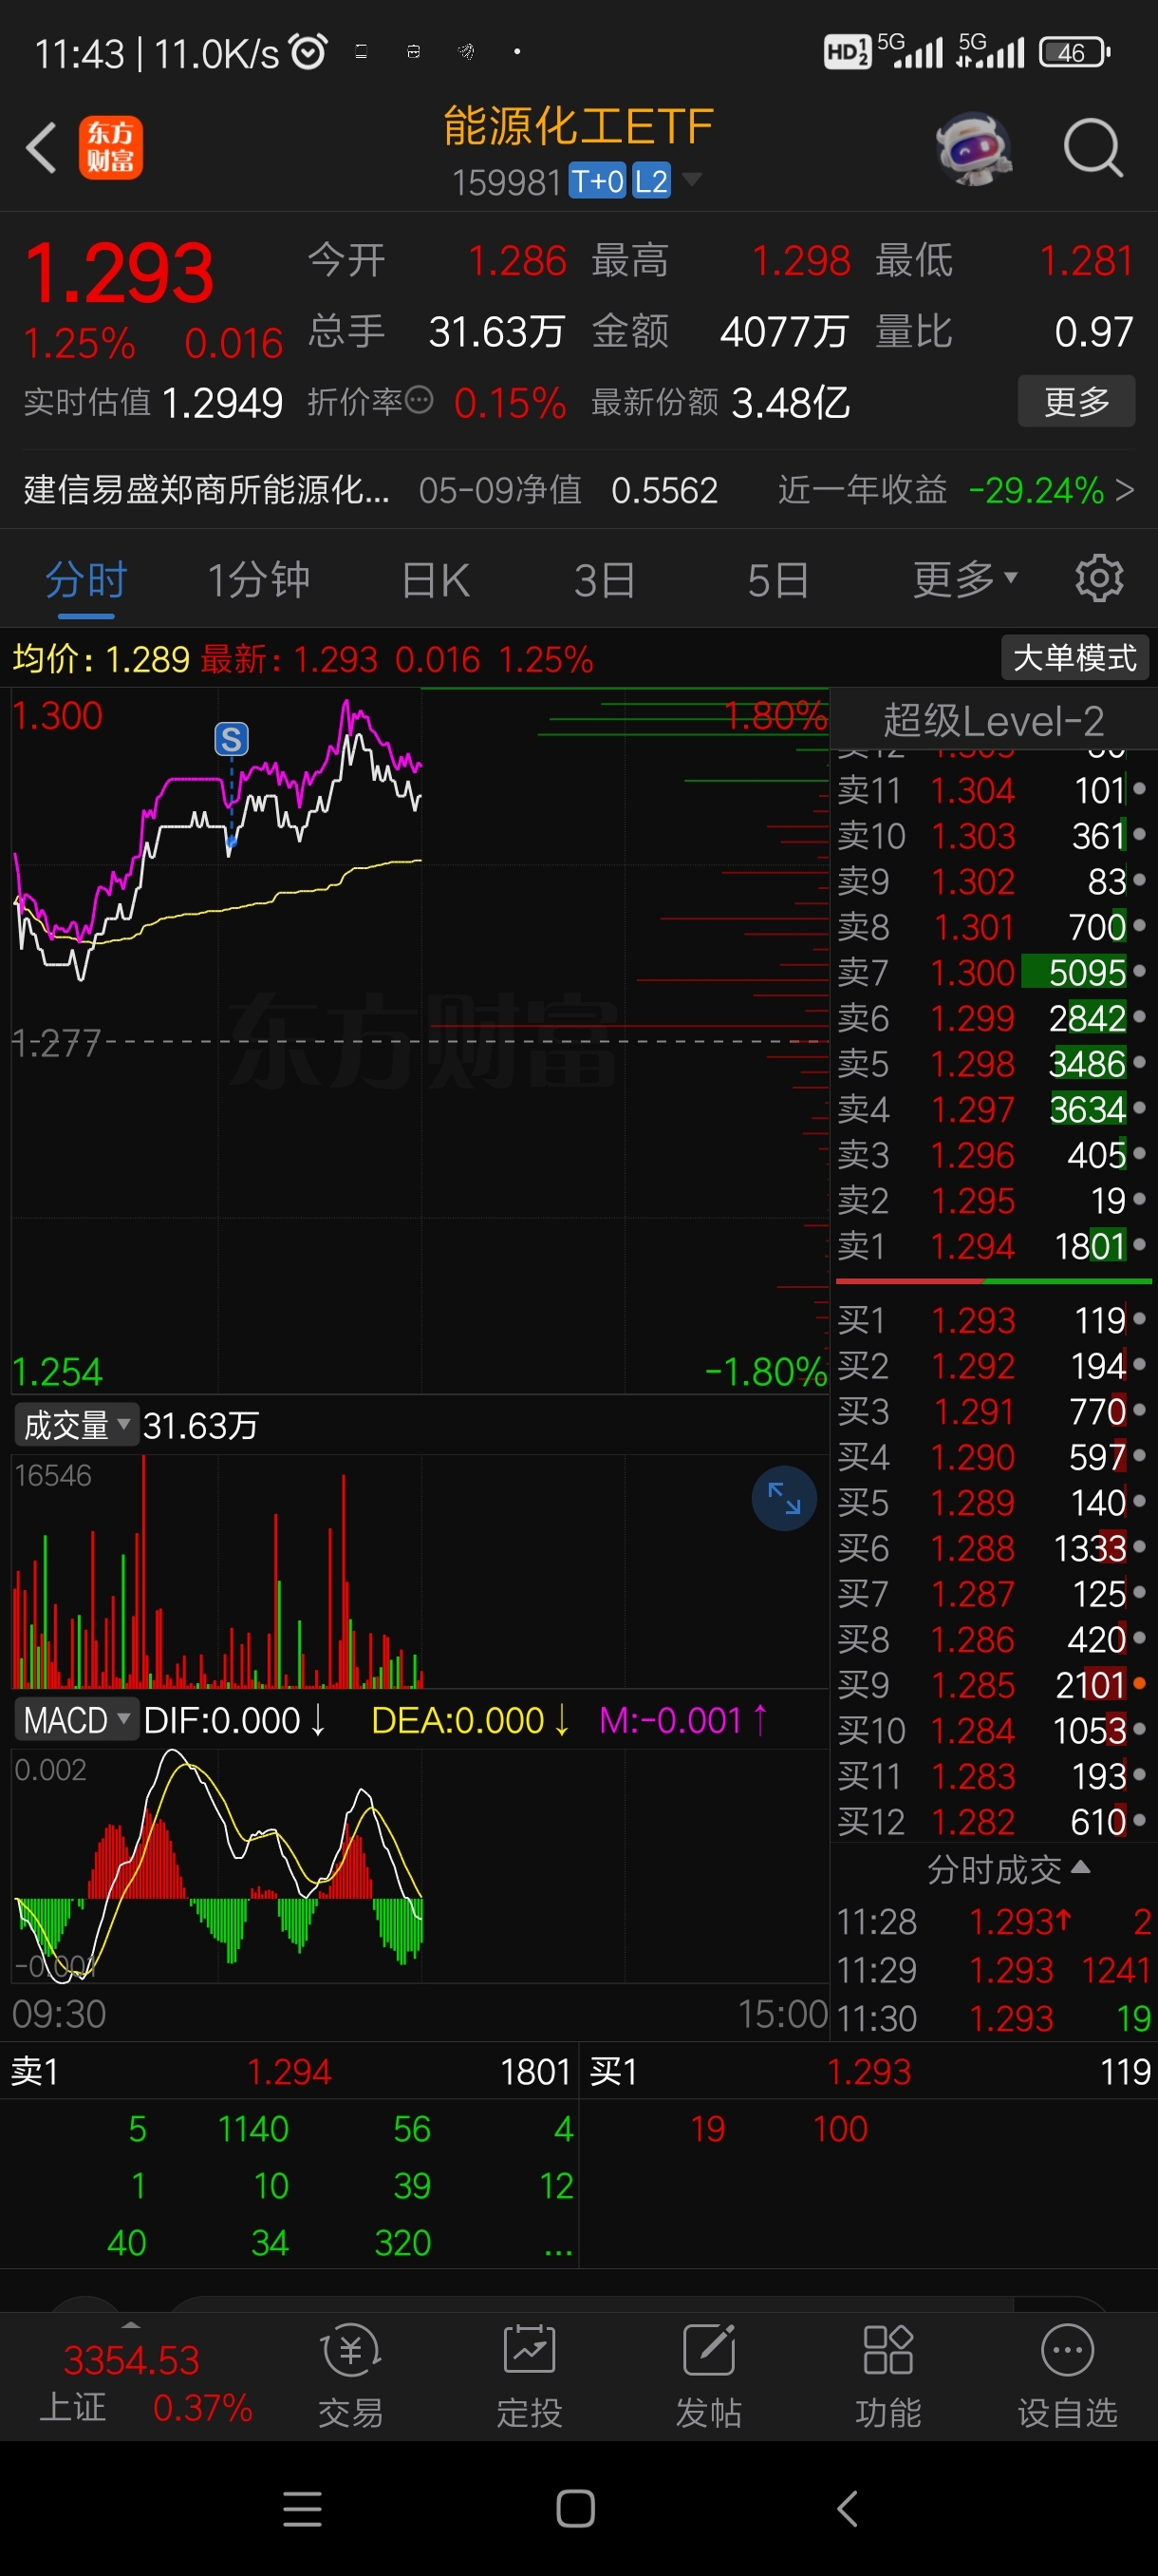Image resolution: width=1158 pixels, height=2576 pixels.
Task: Tap the 买12 1.282 row
Action: 993,1821
